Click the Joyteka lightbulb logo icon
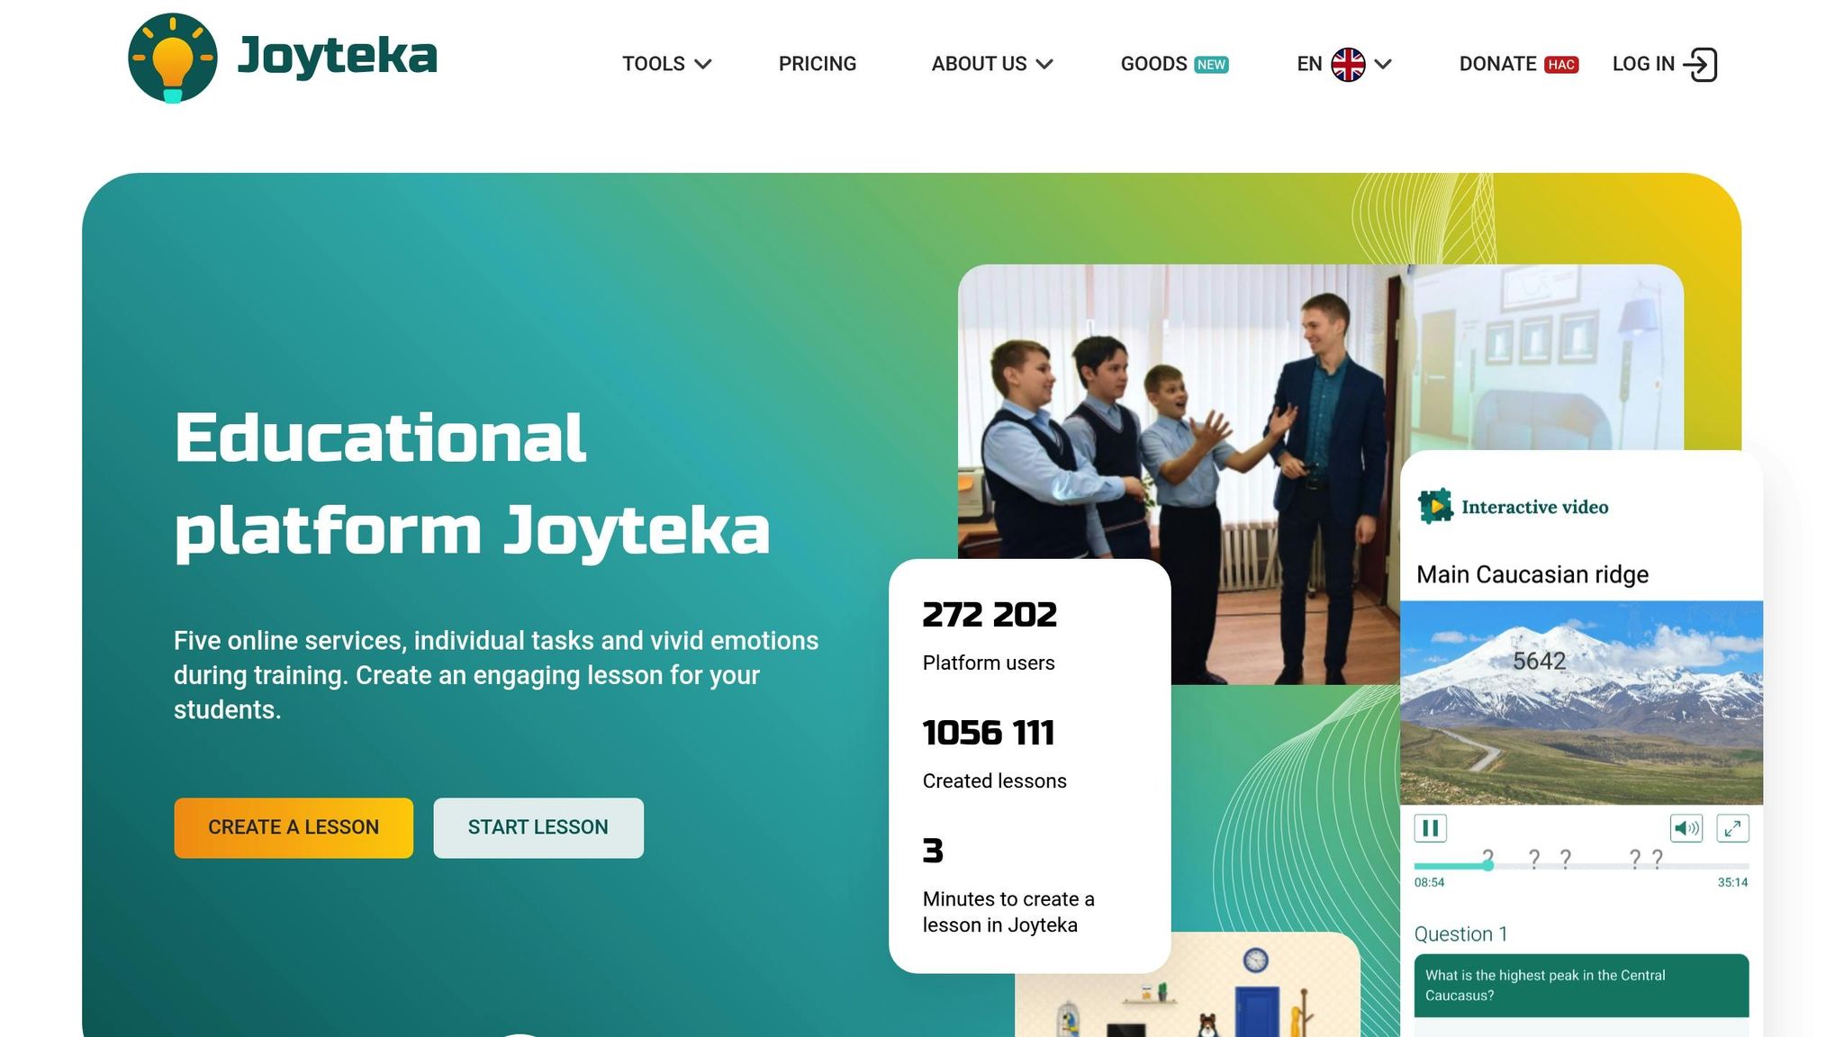 tap(173, 58)
